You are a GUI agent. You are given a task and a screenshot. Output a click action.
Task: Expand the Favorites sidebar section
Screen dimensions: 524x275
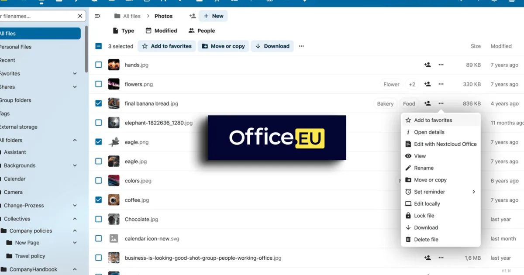tap(75, 74)
